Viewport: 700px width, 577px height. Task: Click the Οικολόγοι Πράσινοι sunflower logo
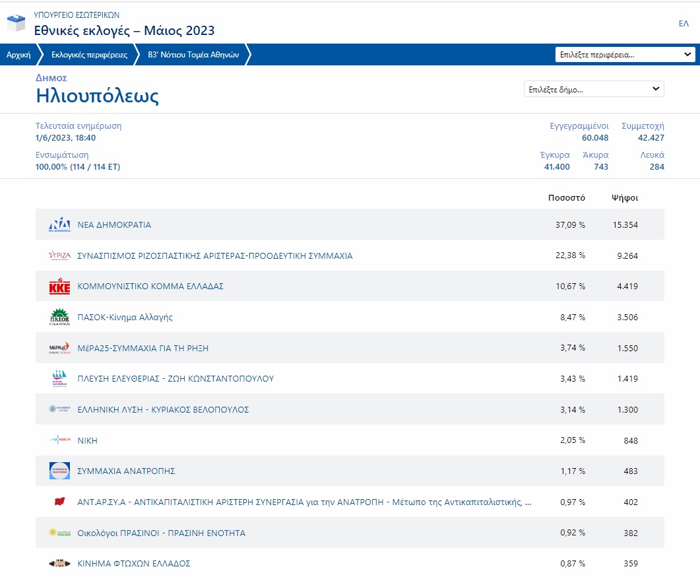59,532
